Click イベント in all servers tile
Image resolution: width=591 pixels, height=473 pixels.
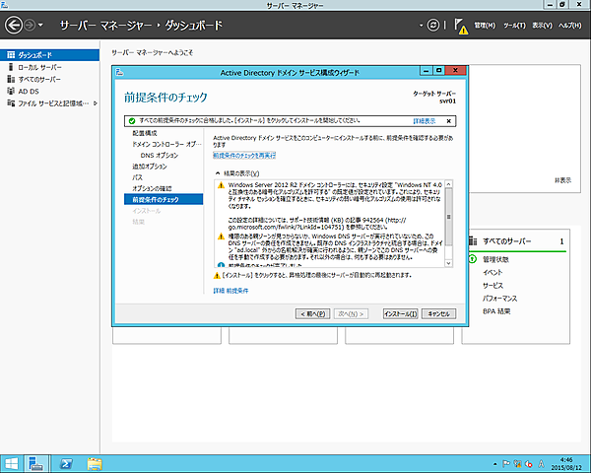[492, 272]
